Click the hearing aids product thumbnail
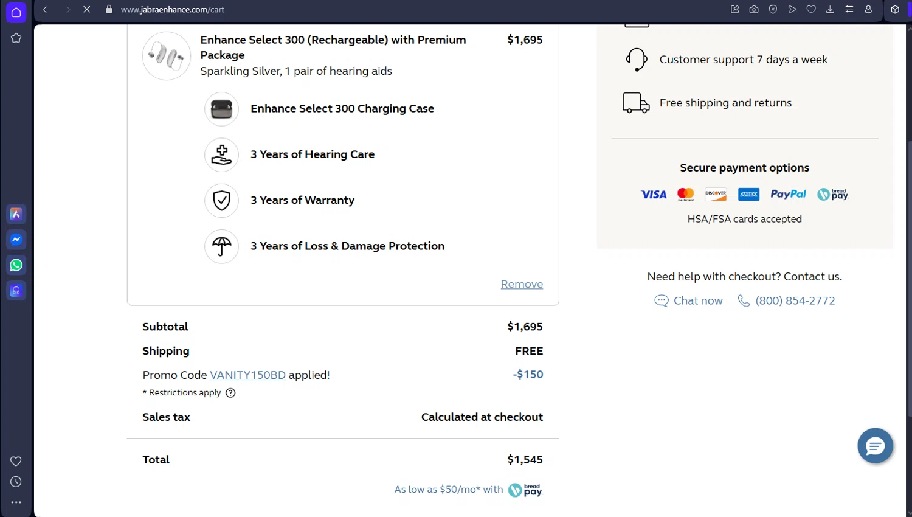912x517 pixels. click(167, 56)
